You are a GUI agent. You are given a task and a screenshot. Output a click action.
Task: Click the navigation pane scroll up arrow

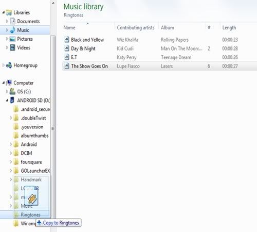53,3
